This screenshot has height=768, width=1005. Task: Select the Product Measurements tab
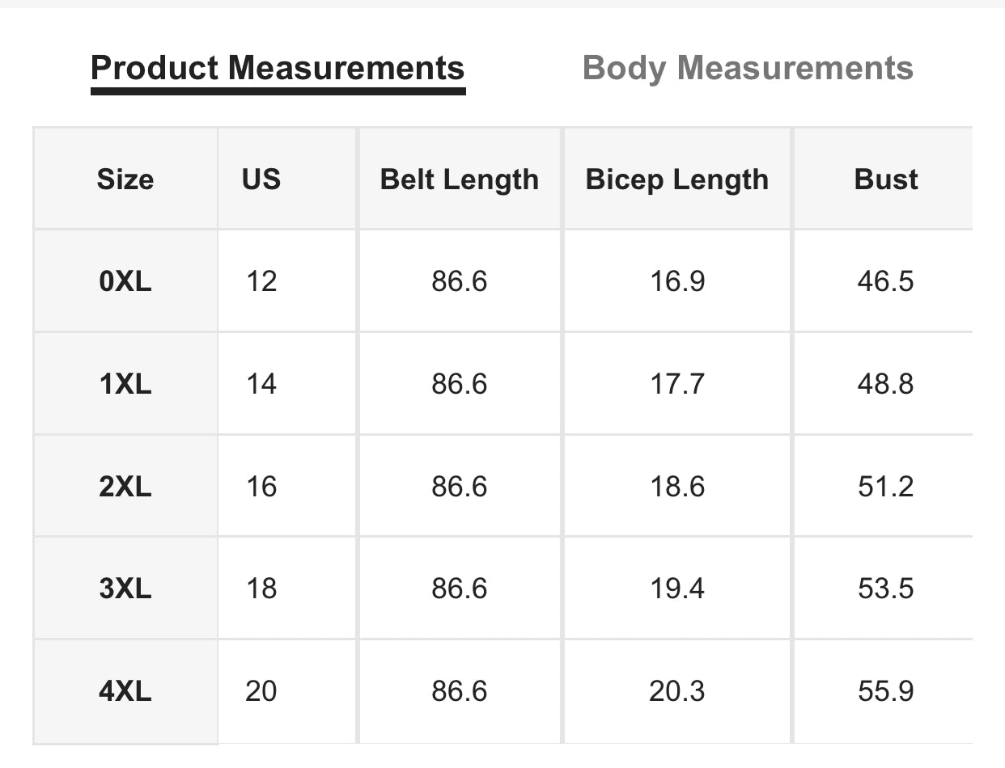tap(278, 68)
